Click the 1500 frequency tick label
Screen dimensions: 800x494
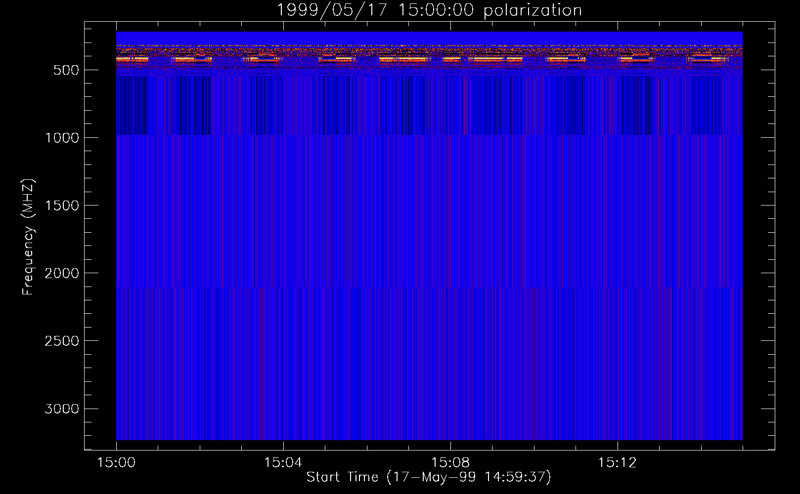(62, 206)
